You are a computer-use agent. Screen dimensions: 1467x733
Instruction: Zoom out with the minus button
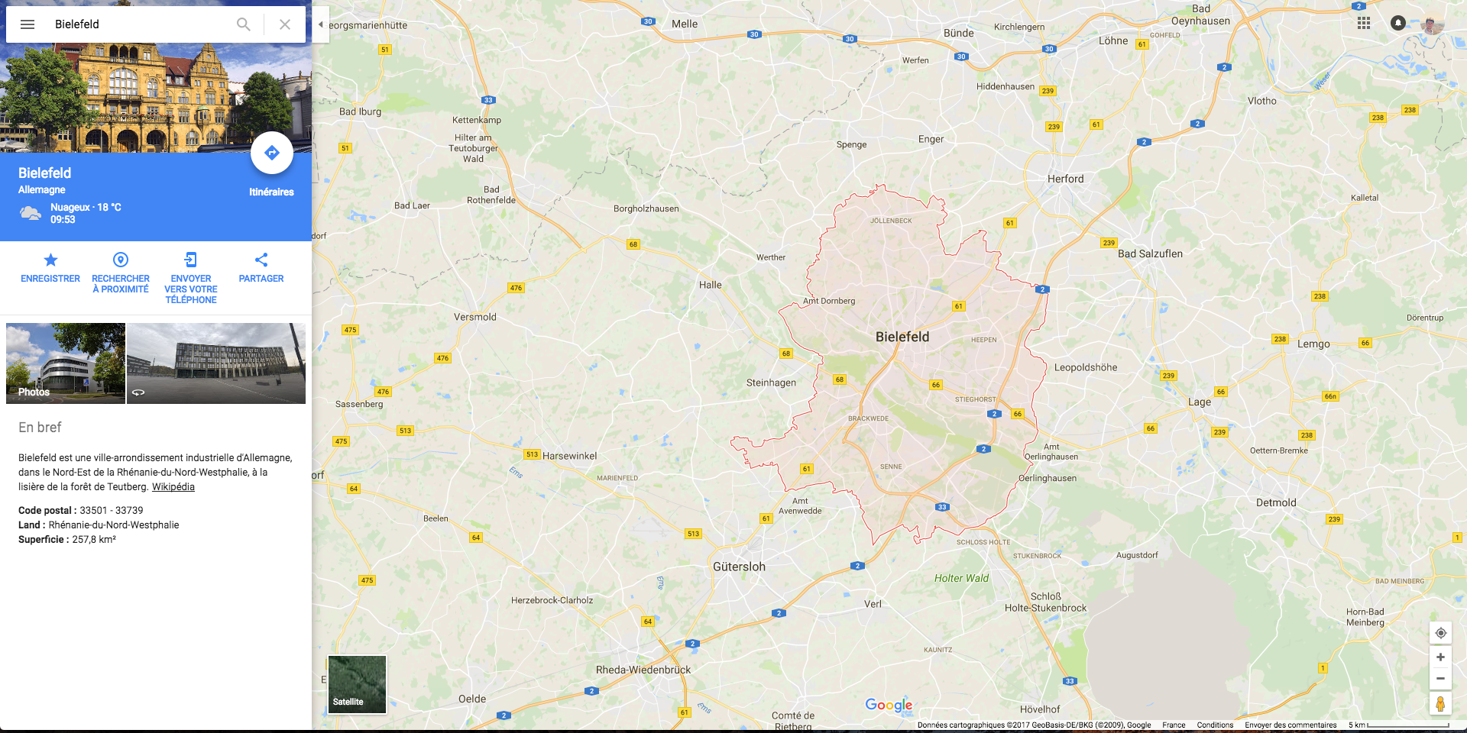coord(1441,679)
